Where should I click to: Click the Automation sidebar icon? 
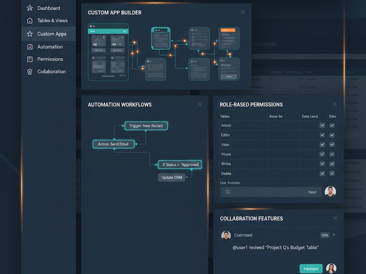[30, 47]
